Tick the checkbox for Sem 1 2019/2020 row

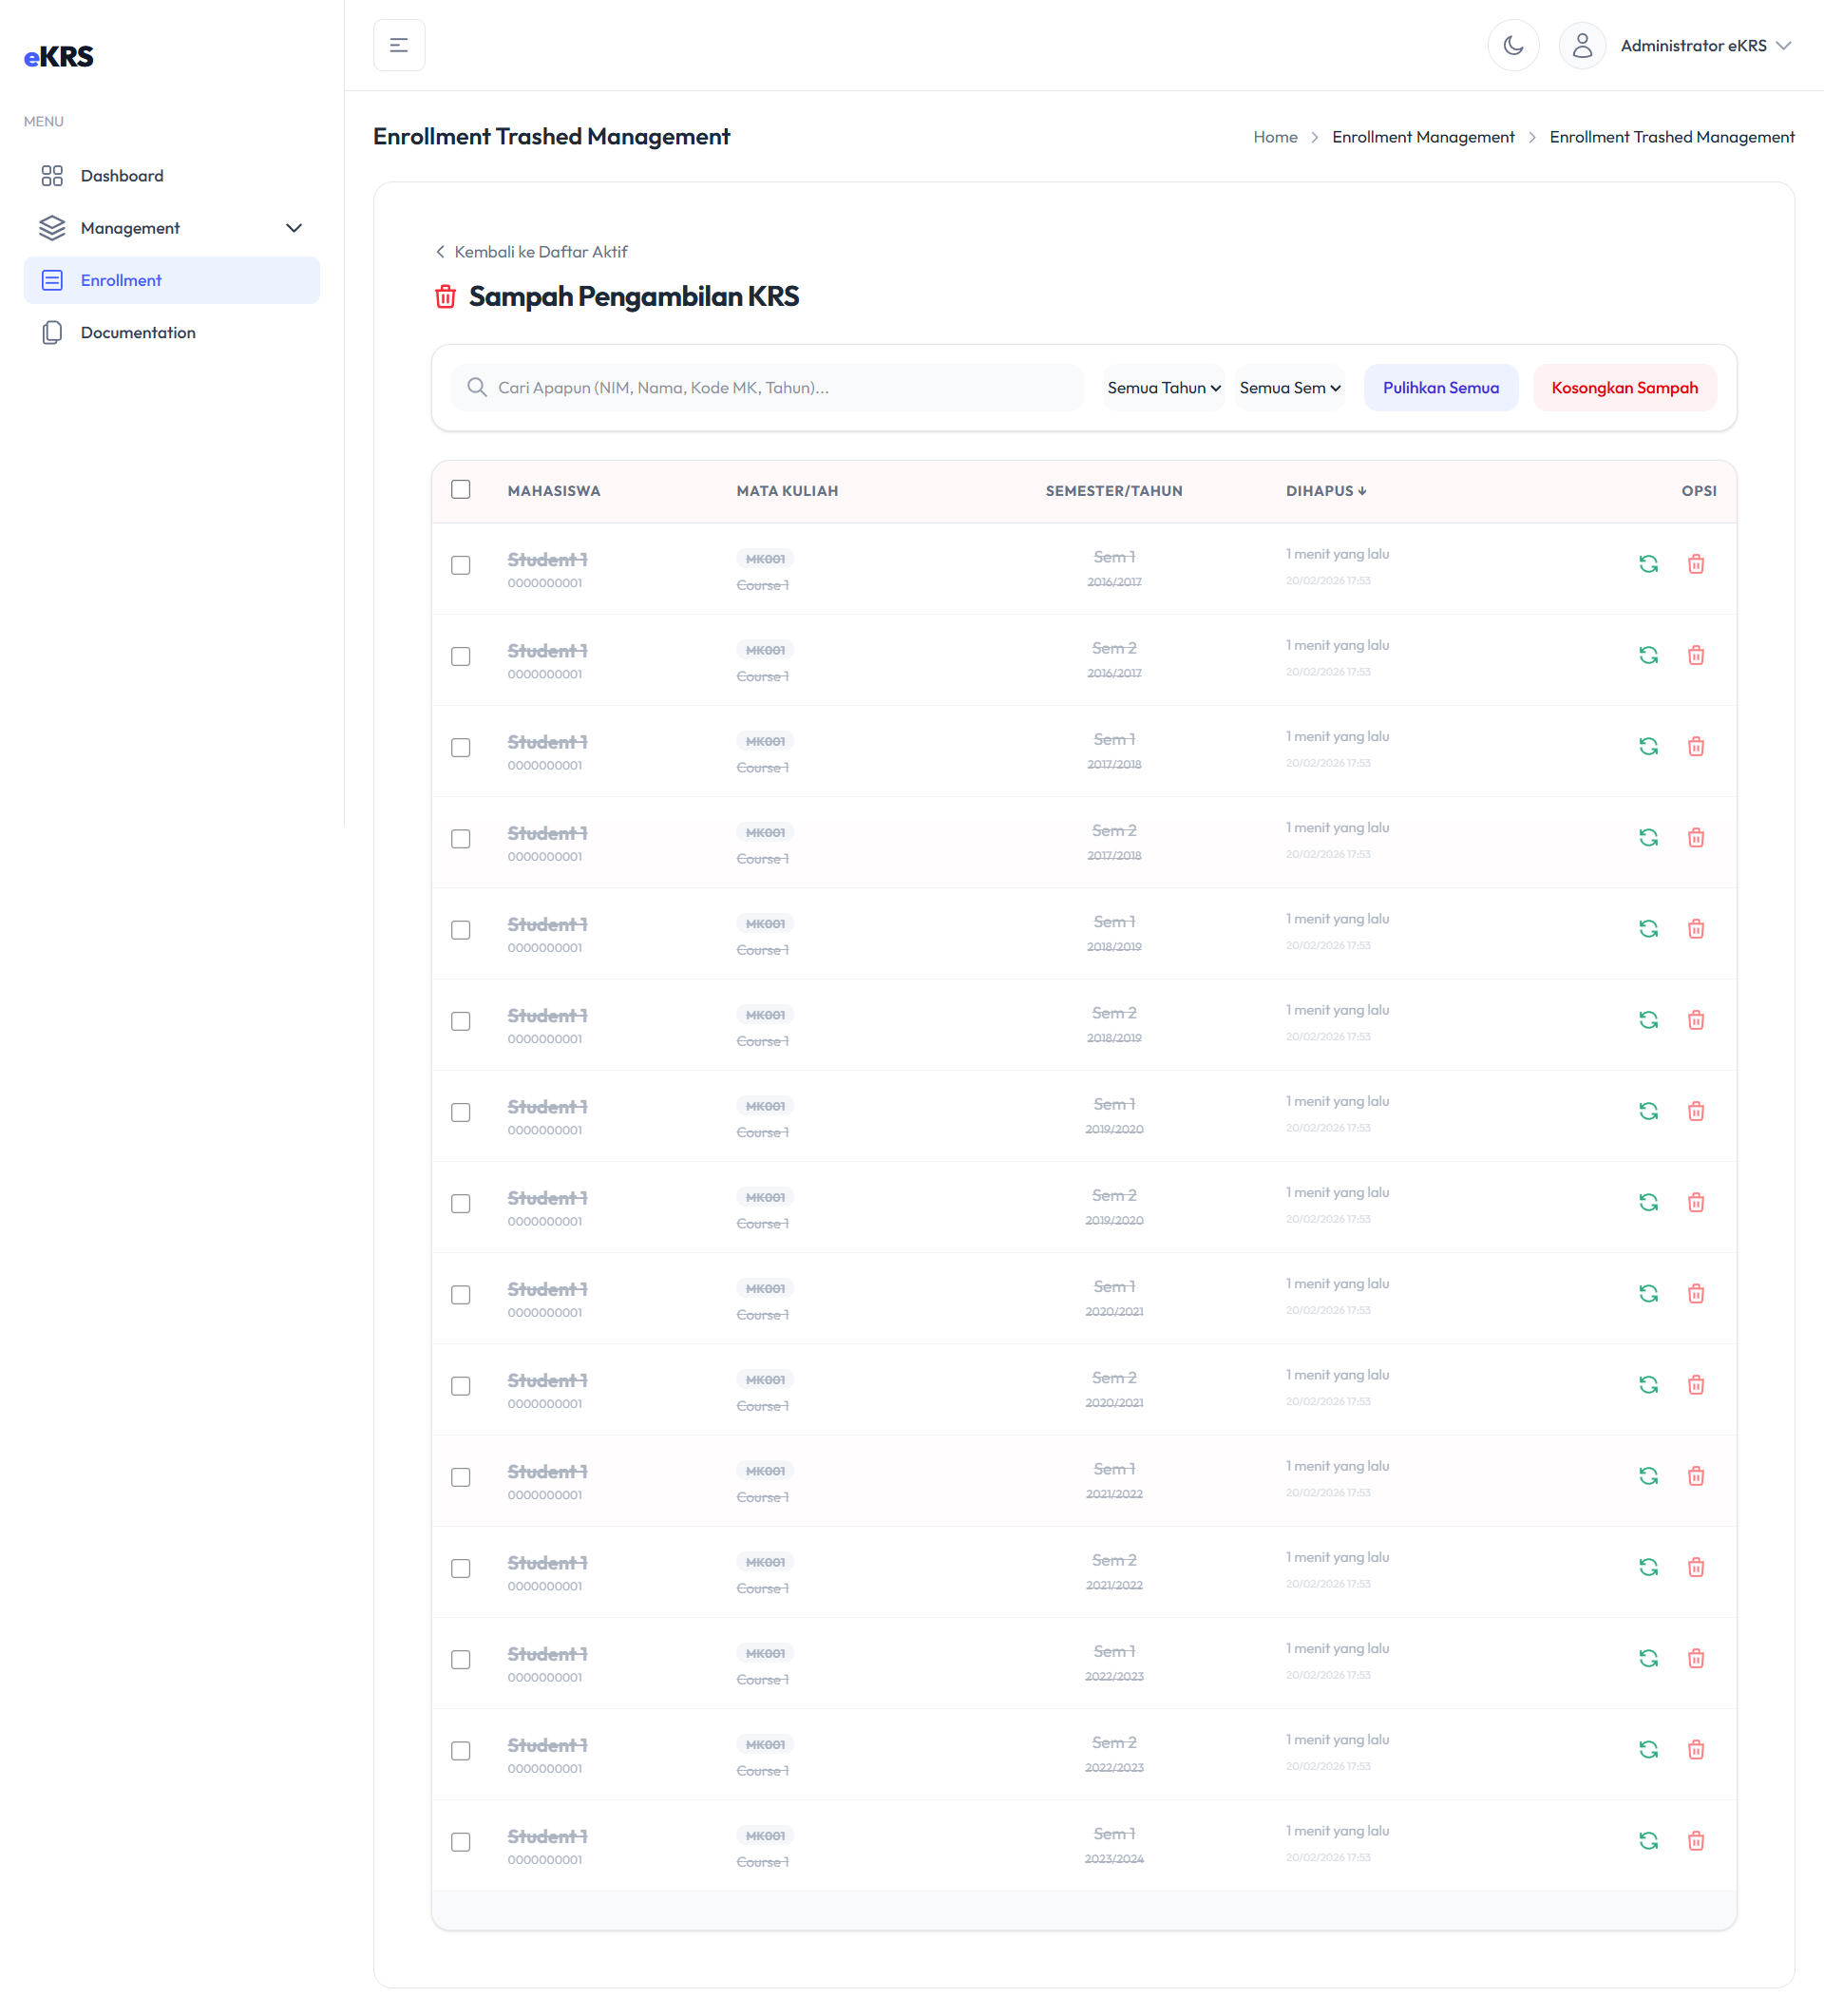(460, 1112)
